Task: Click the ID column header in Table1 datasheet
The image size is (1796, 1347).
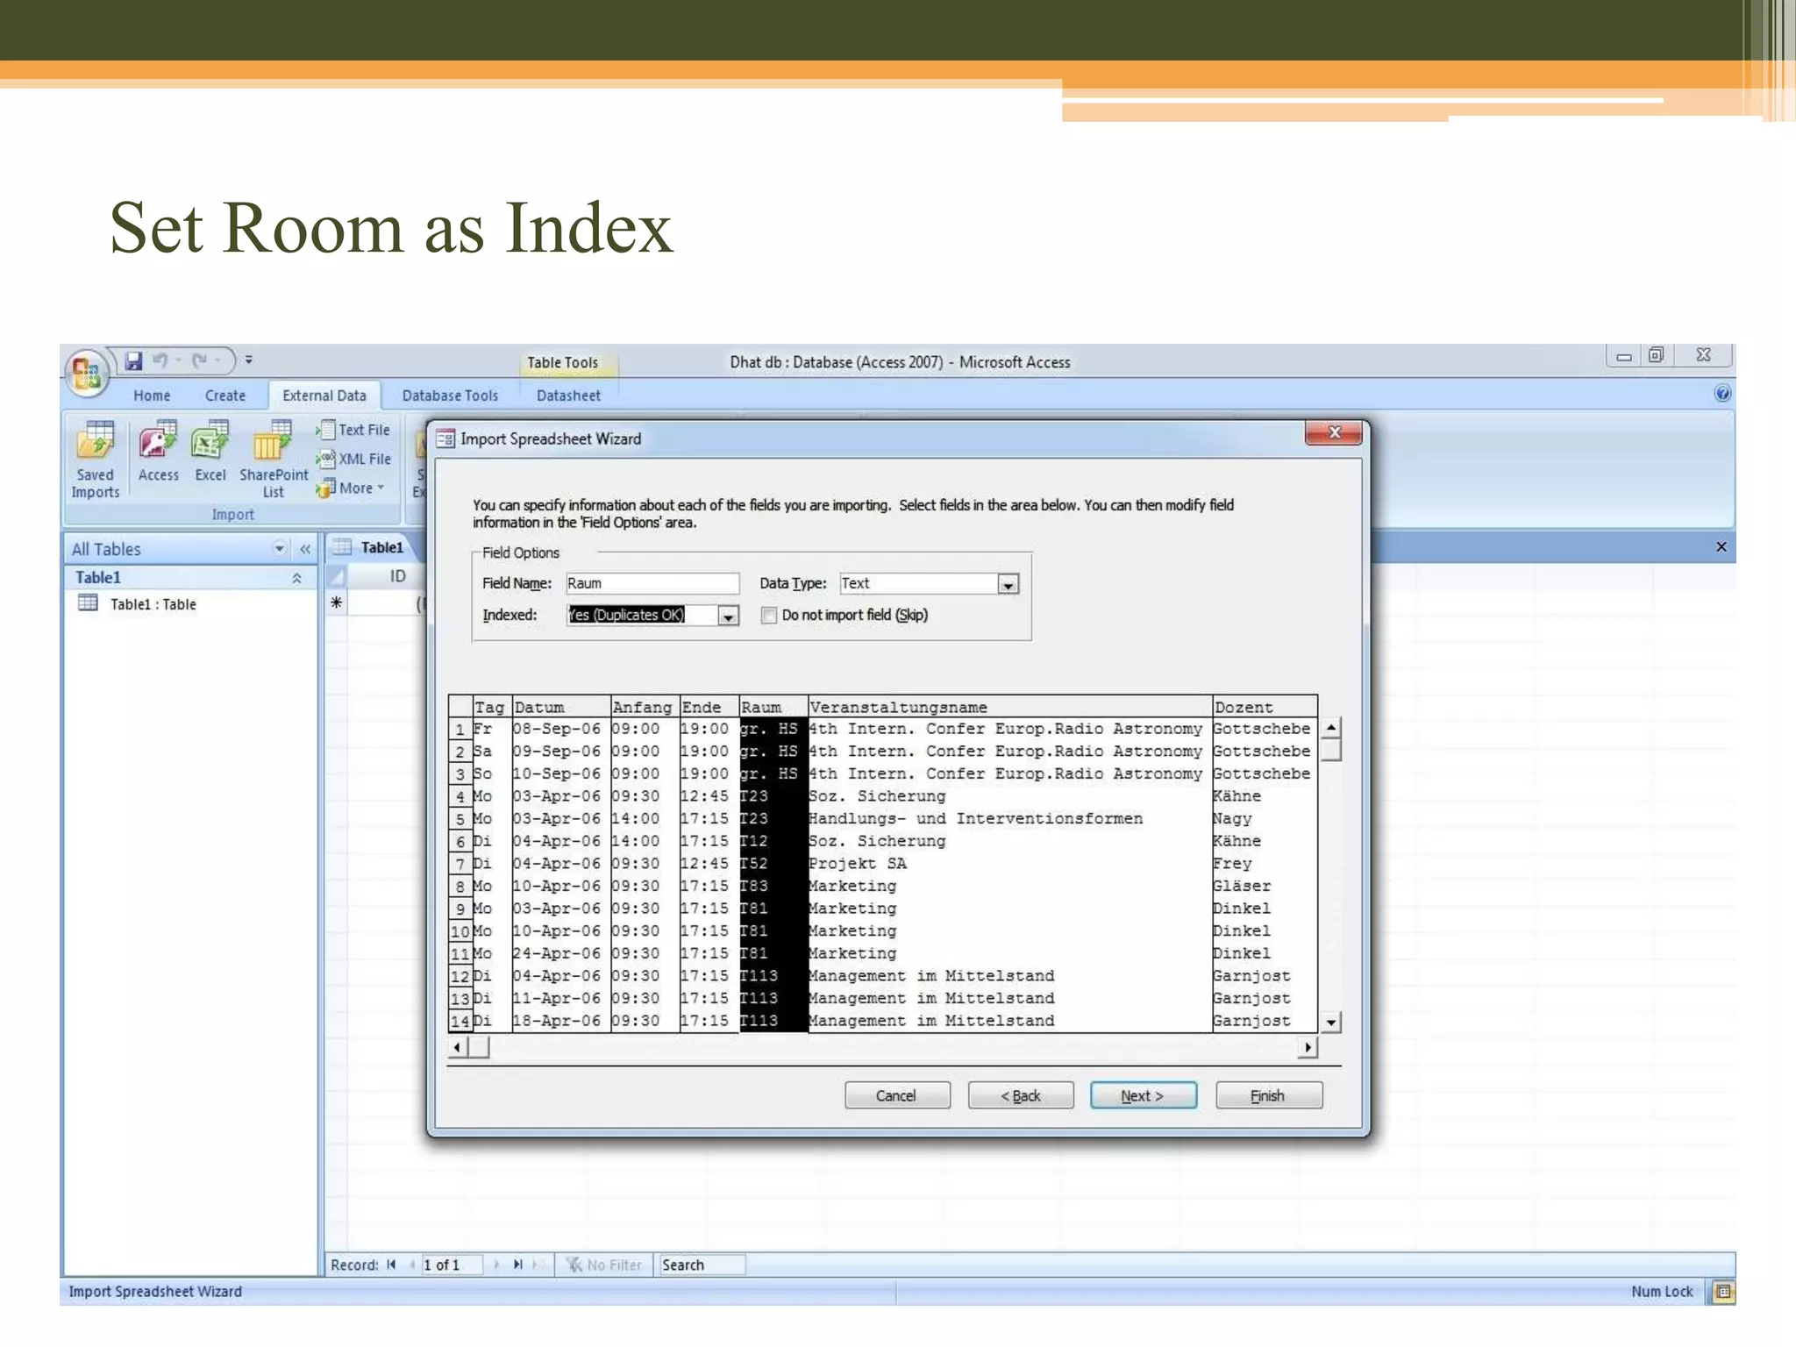Action: coord(387,576)
